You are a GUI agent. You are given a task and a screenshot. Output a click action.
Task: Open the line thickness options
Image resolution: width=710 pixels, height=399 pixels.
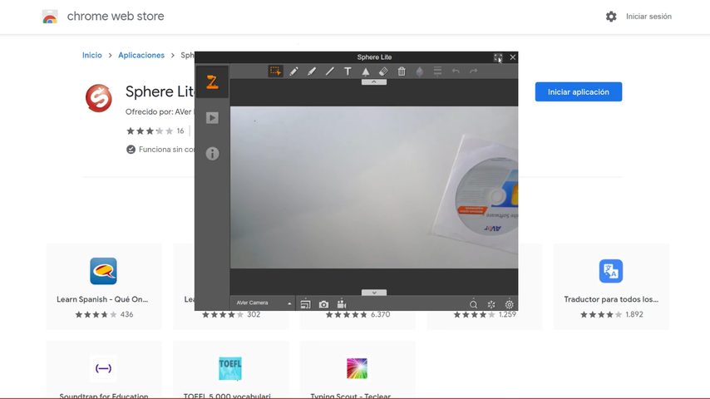[437, 71]
